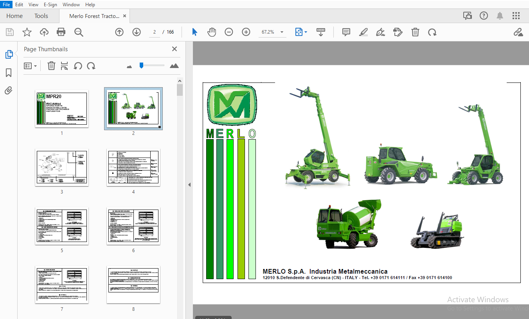The height and width of the screenshot is (319, 529).
Task: Delete selected pages in thumbnails panel
Action: 51,66
